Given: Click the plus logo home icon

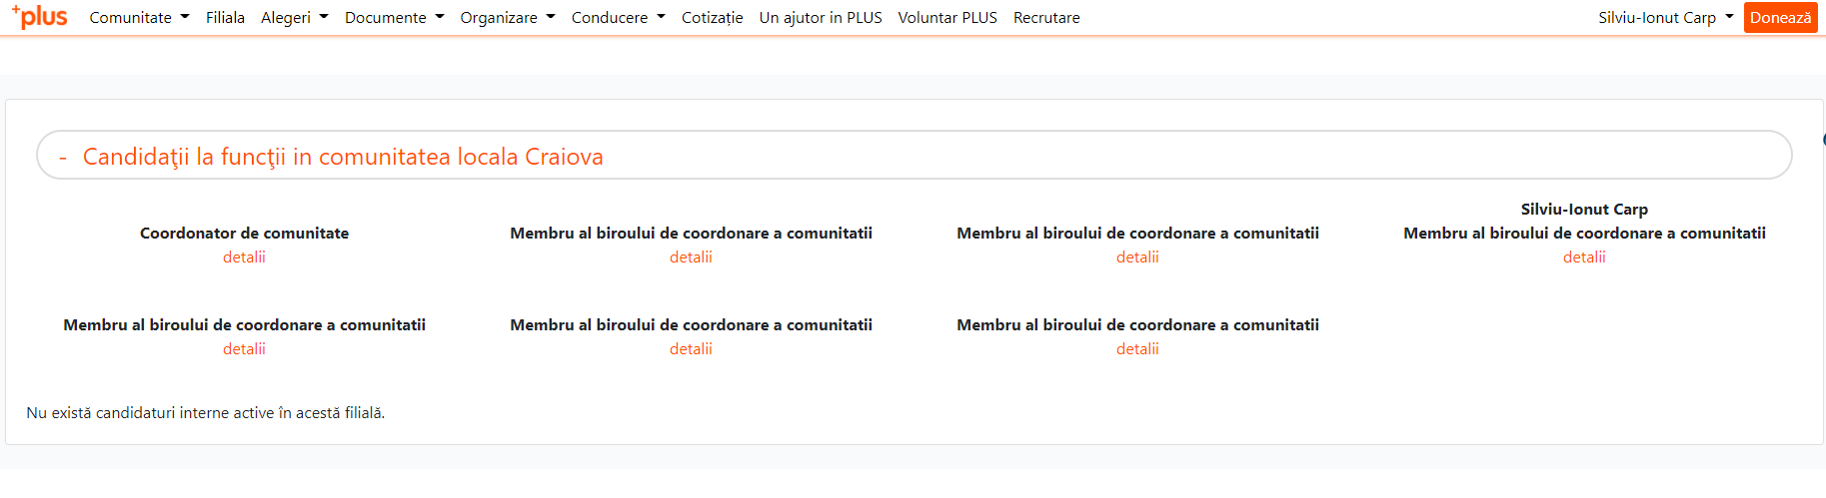Looking at the screenshot, I should tap(39, 17).
